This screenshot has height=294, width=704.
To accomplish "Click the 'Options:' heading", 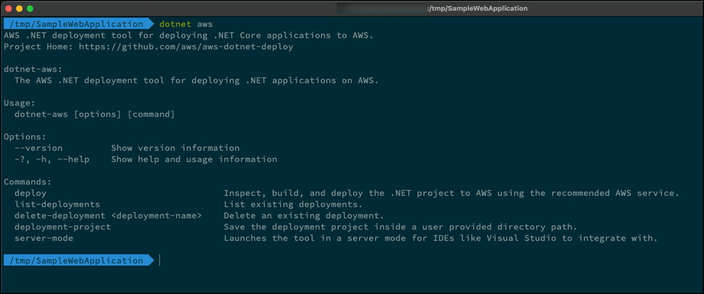I will pyautogui.click(x=25, y=137).
